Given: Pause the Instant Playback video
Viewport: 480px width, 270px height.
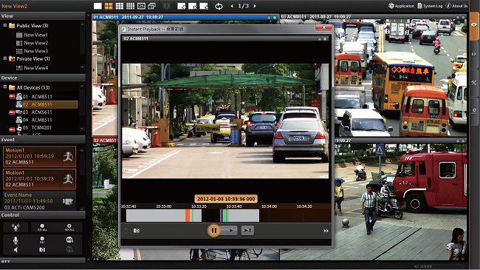Looking at the screenshot, I should pyautogui.click(x=213, y=230).
